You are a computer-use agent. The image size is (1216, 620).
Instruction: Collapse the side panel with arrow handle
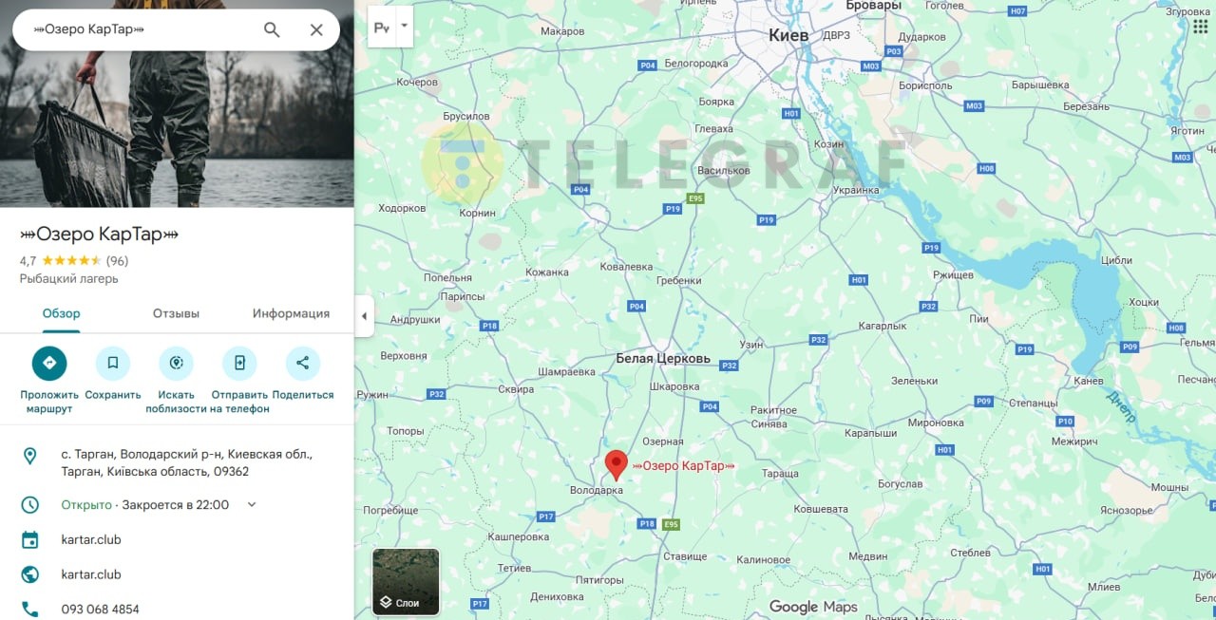coord(364,316)
